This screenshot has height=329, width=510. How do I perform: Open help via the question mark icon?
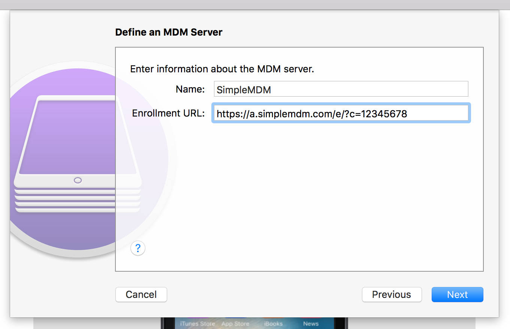pyautogui.click(x=138, y=248)
